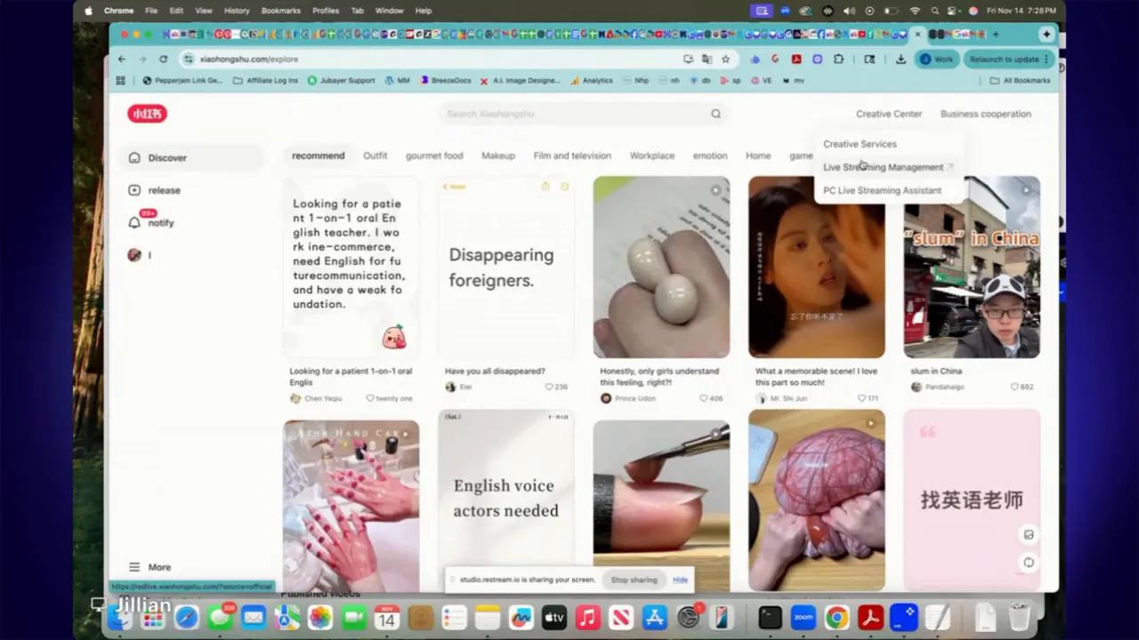Image resolution: width=1139 pixels, height=640 pixels.
Task: Switch to the Makeup category tab
Action: [x=497, y=156]
